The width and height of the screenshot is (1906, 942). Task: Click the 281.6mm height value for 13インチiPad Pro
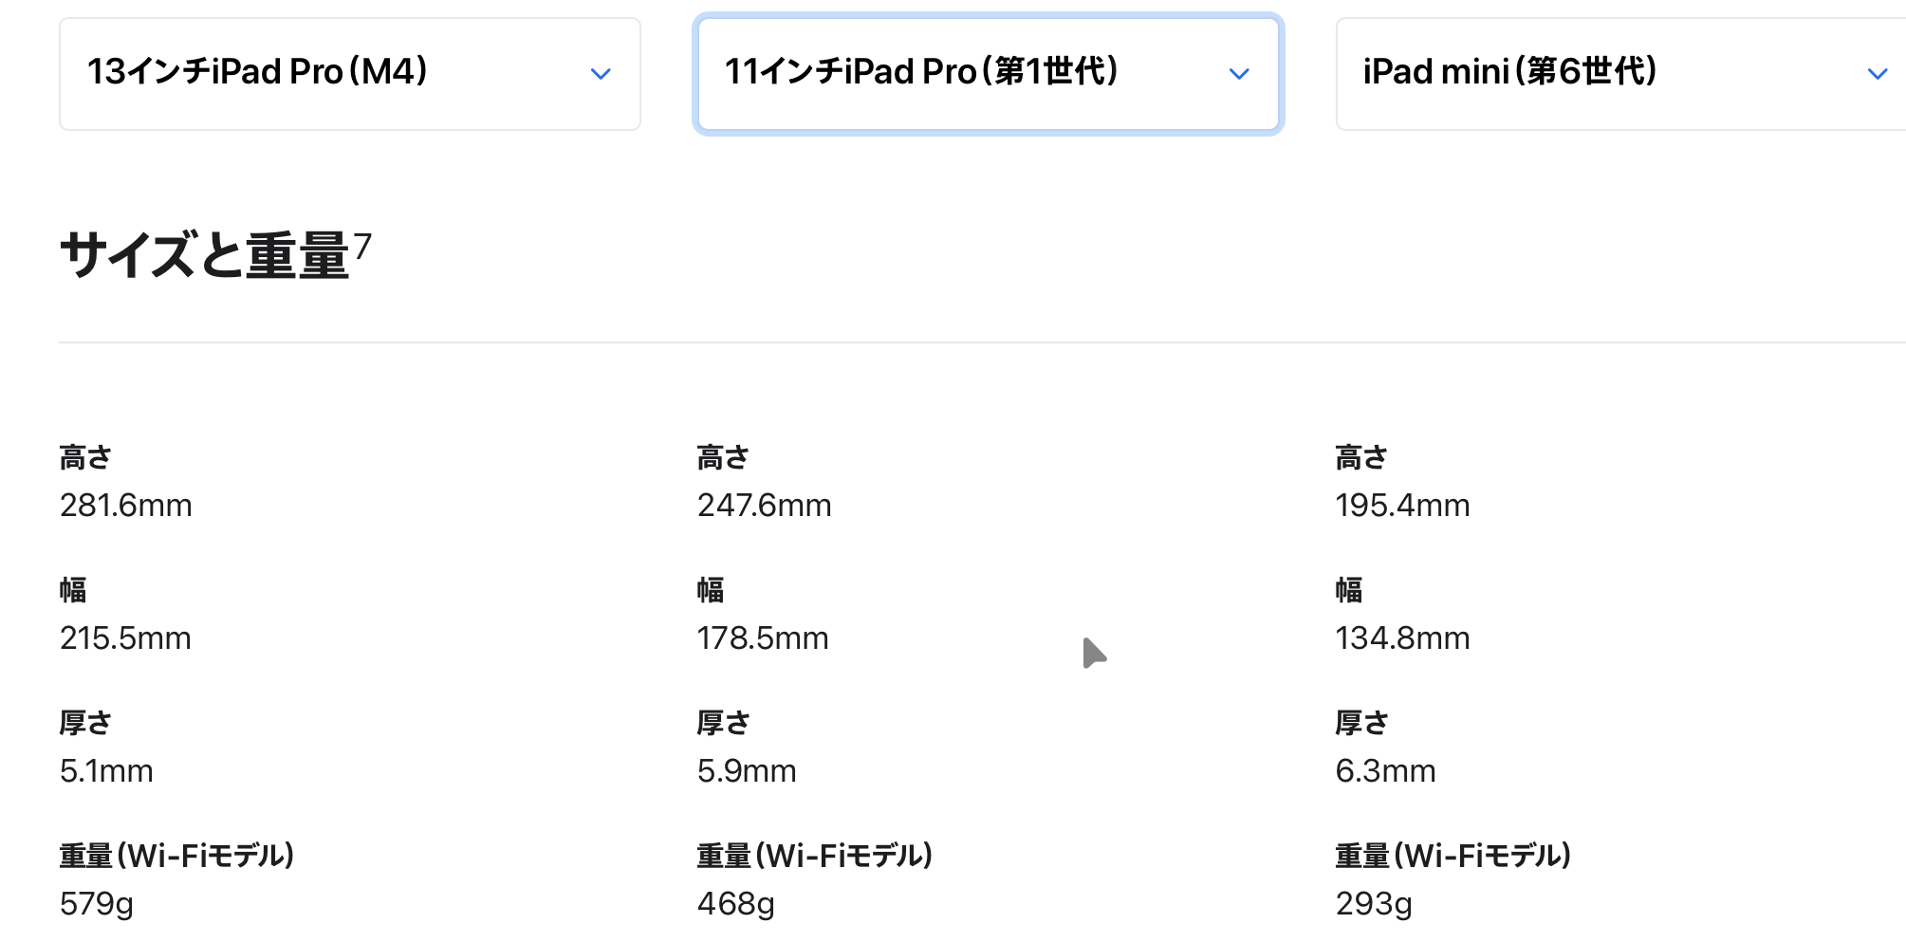pyautogui.click(x=125, y=506)
